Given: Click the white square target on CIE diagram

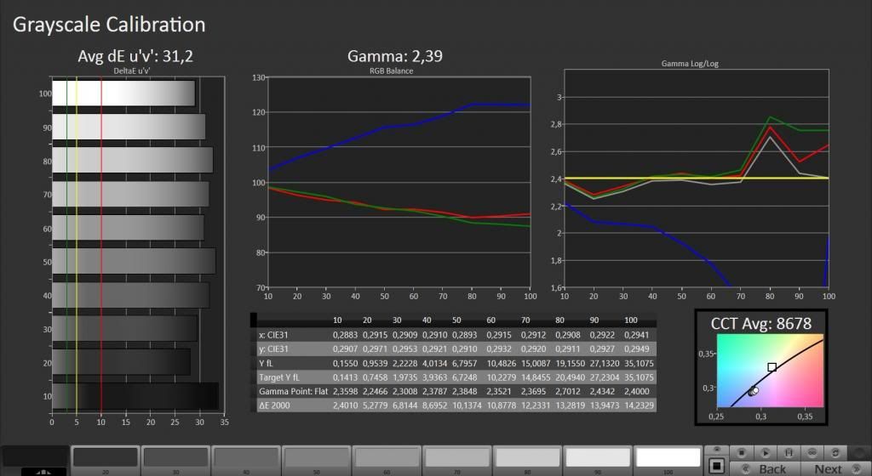Looking at the screenshot, I should (772, 367).
